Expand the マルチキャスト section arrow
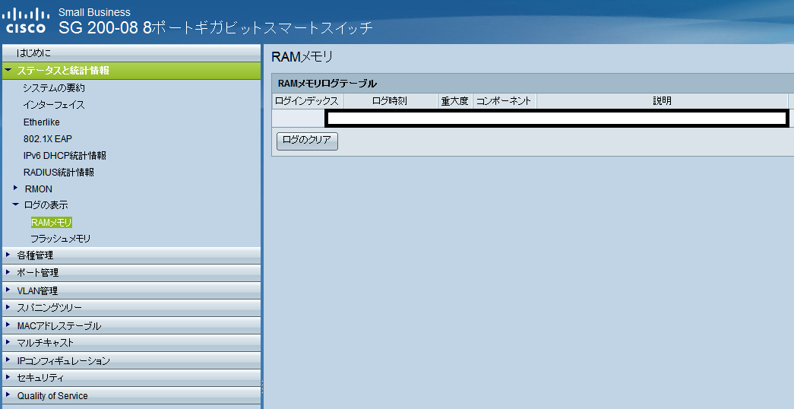The height and width of the screenshot is (409, 794). [x=8, y=342]
